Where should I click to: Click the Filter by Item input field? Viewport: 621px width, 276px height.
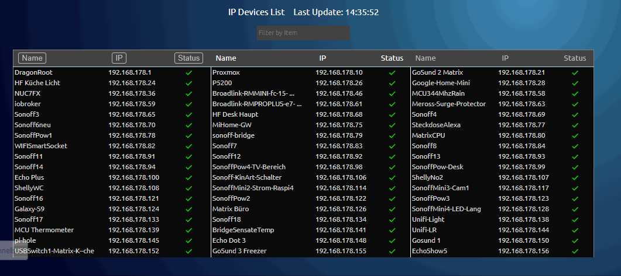coord(303,33)
